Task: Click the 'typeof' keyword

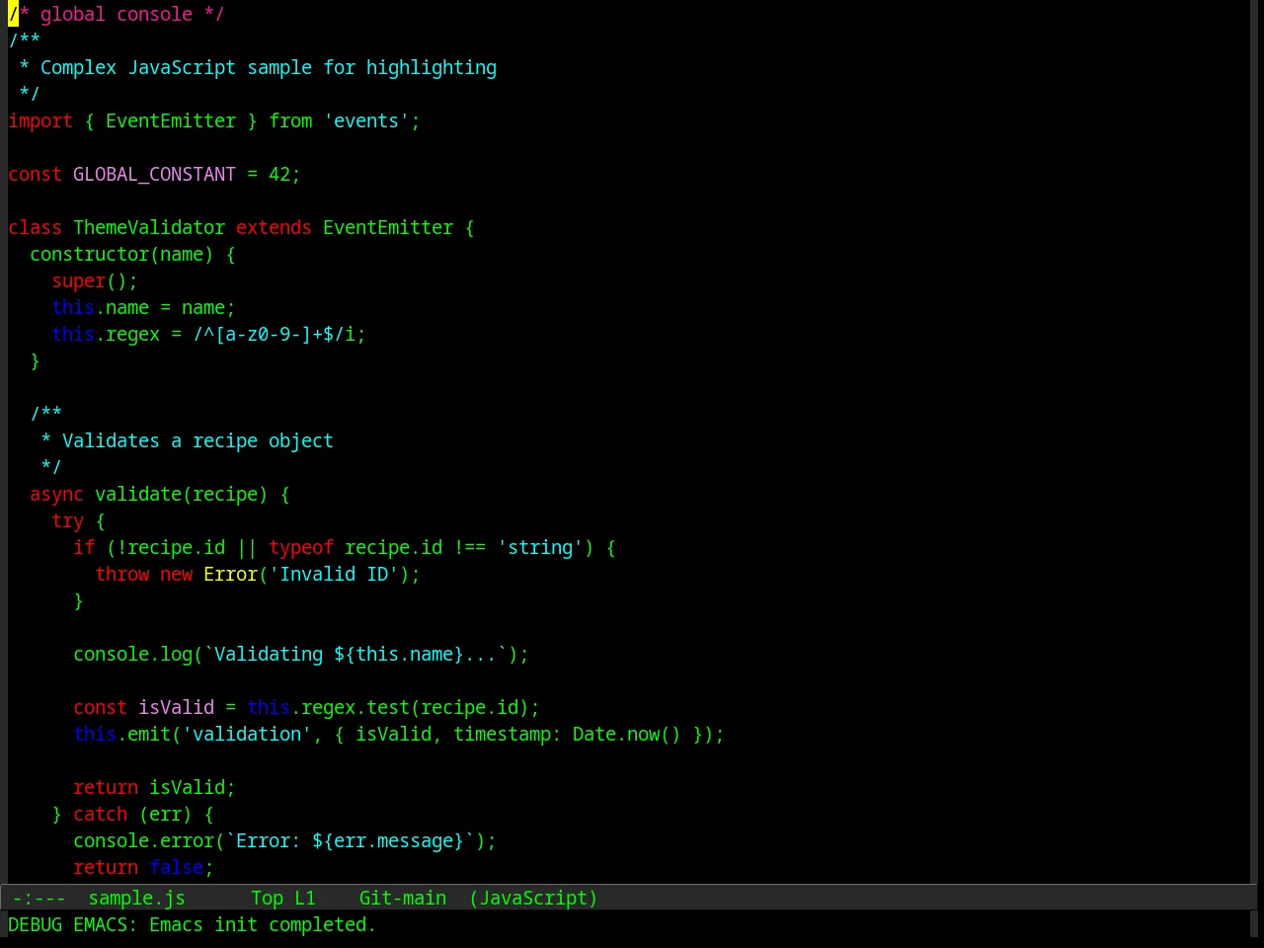Action: click(x=301, y=548)
